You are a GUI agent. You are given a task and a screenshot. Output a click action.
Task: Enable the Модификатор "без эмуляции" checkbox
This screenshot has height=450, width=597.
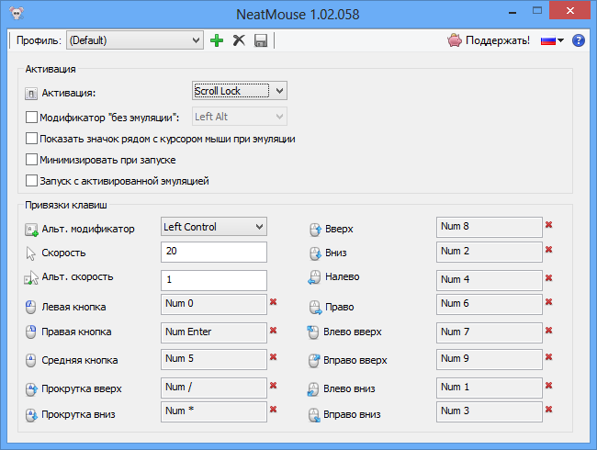pyautogui.click(x=31, y=117)
